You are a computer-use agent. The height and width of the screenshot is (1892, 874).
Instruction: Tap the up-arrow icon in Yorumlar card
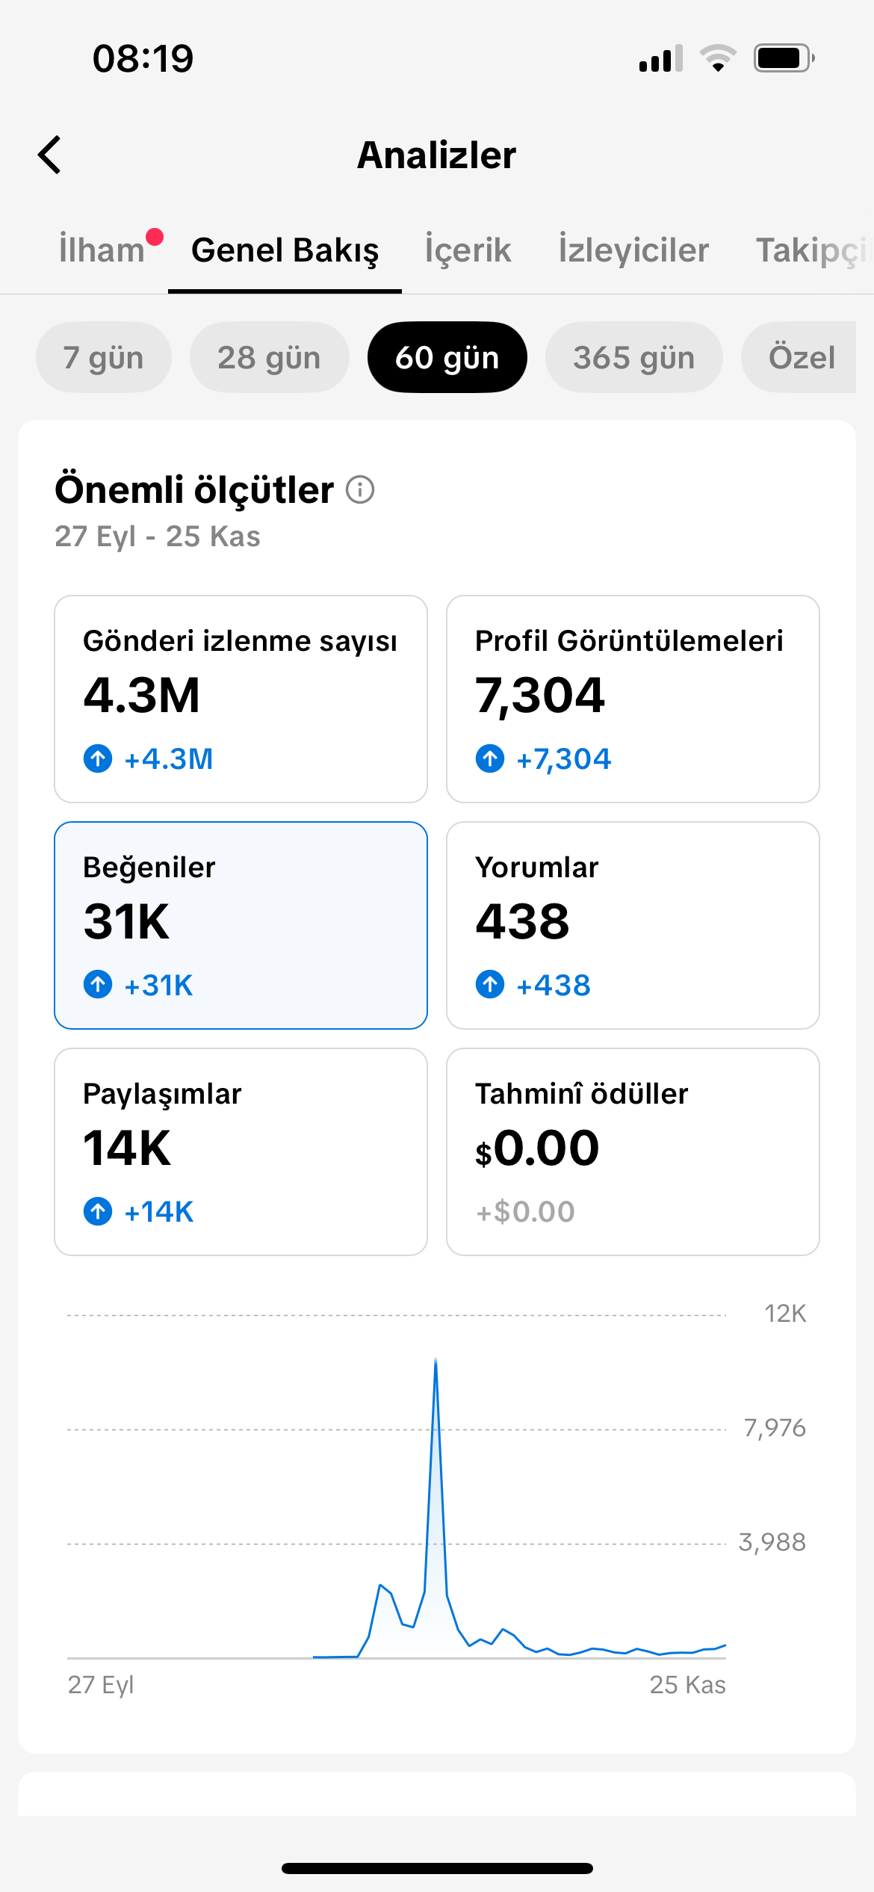coord(490,984)
